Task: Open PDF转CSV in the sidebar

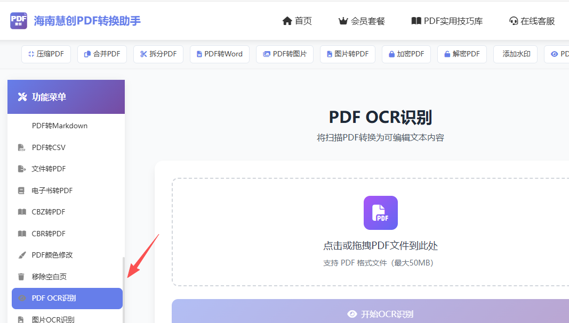Action: [66, 147]
